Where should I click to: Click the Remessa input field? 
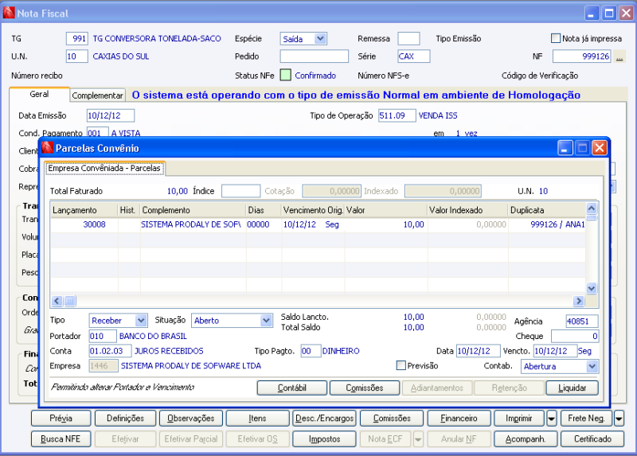pos(408,38)
